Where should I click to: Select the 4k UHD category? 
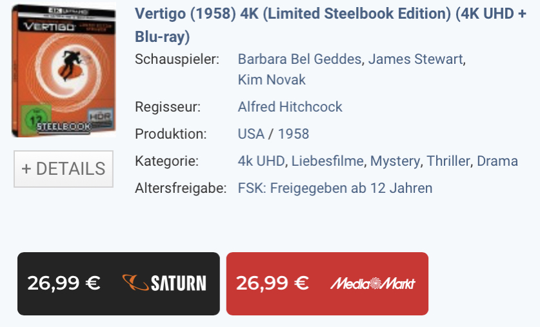(x=261, y=161)
